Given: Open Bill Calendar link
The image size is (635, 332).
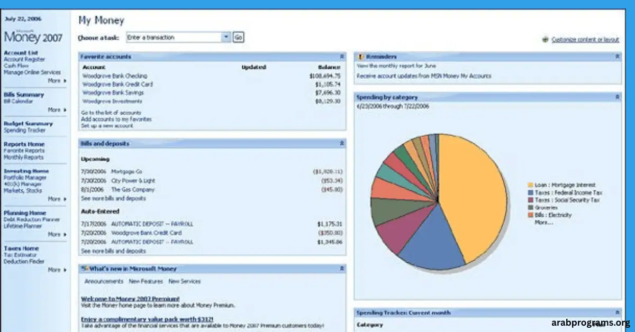Looking at the screenshot, I should click(18, 101).
